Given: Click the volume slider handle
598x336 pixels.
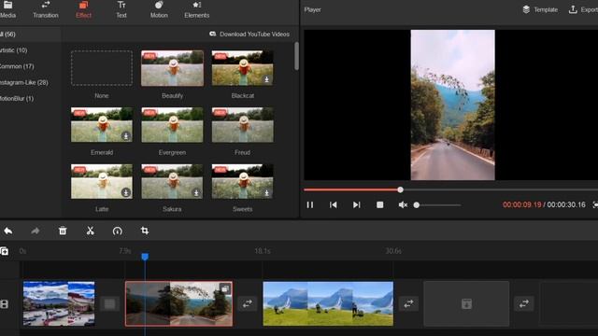Looking at the screenshot, I should pyautogui.click(x=417, y=205).
